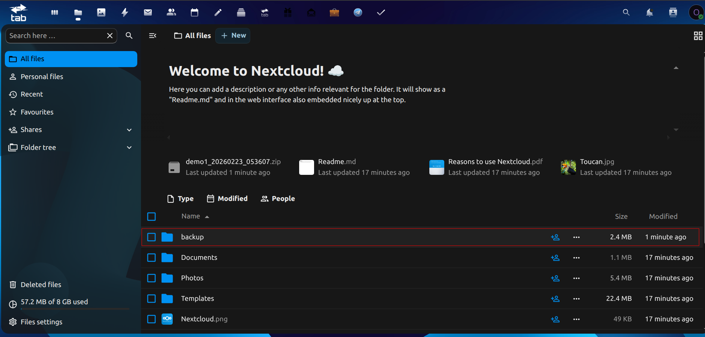Click All files breadcrumb
The width and height of the screenshot is (705, 337).
[x=192, y=36]
